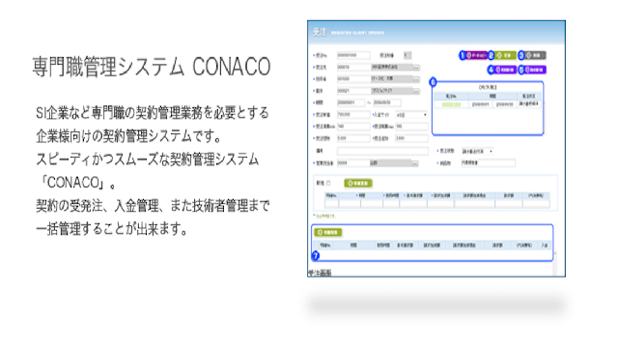Click the left violet button in the second button row
618x348 pixels.
[x=505, y=70]
